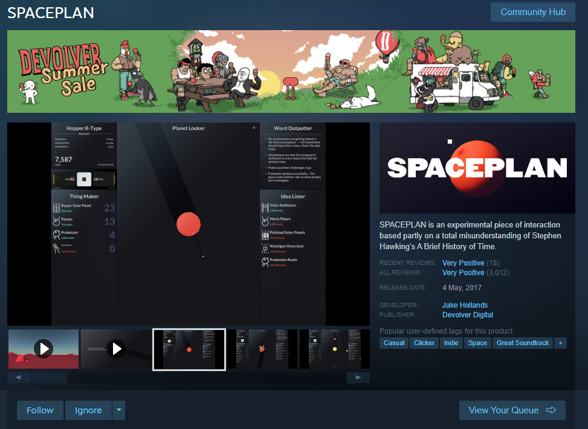Select the yellow sun screenshot thumbnail

tap(335, 349)
